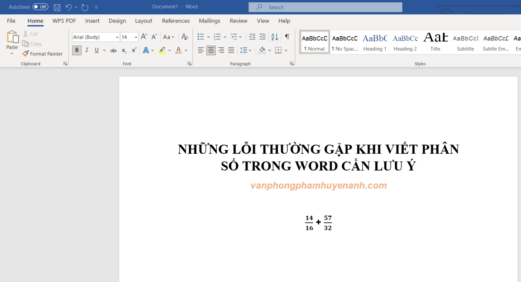Insert a numbered list
Viewport: 521px width, 282px height.
pos(217,37)
